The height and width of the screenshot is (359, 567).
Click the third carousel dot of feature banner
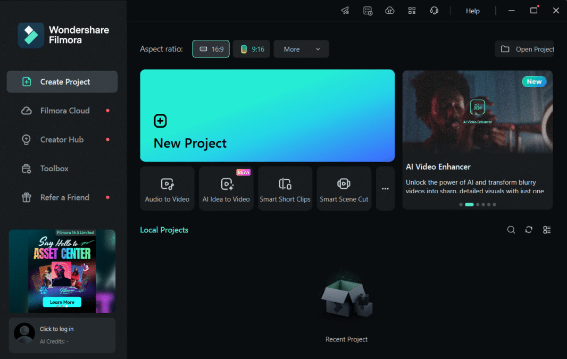click(478, 205)
